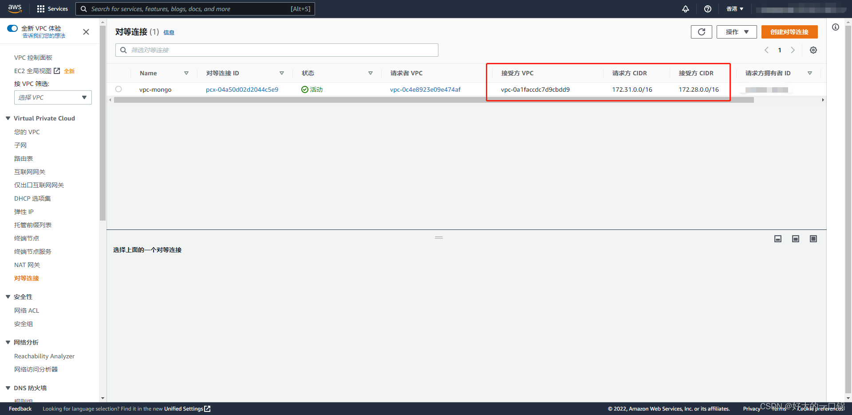Open the Name column filter dropdown

(x=186, y=73)
